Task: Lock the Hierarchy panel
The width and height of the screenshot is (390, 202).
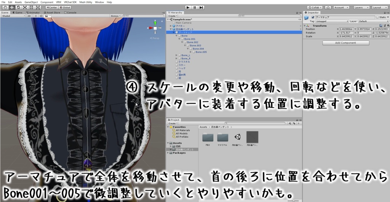Action: pyautogui.click(x=297, y=13)
